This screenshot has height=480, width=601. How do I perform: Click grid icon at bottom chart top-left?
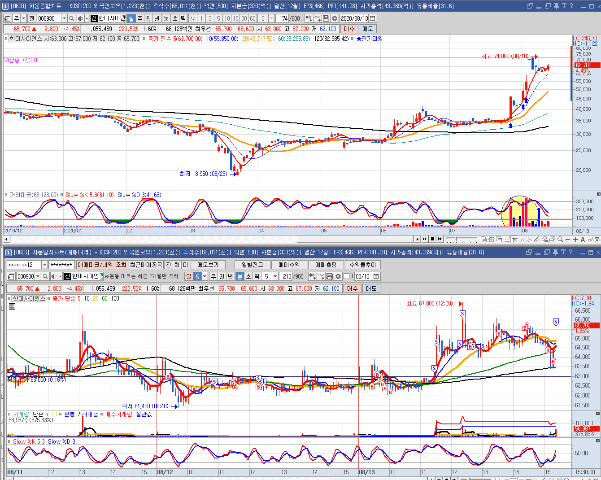[12, 306]
